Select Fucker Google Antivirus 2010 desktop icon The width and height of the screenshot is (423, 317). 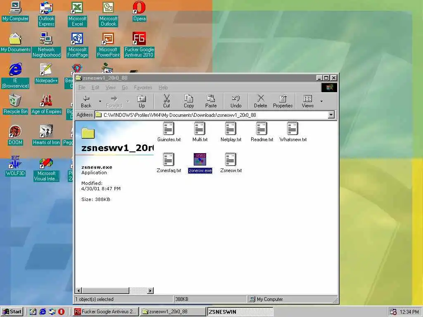[139, 45]
